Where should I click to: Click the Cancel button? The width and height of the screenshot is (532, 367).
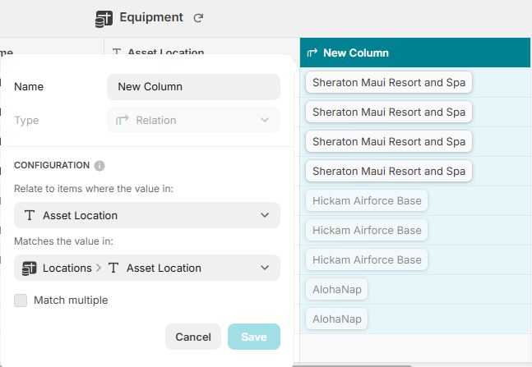click(x=193, y=337)
